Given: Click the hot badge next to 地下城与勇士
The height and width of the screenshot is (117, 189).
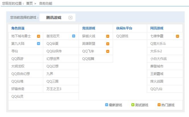Looking at the screenshot, I should coord(39,36).
